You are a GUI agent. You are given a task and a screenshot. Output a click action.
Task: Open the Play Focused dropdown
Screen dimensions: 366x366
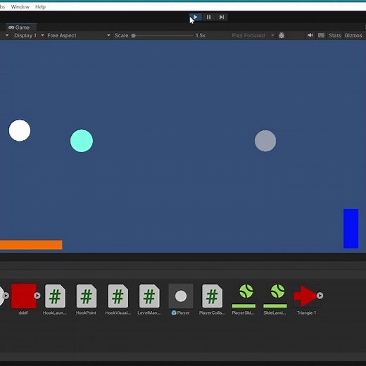pyautogui.click(x=253, y=35)
